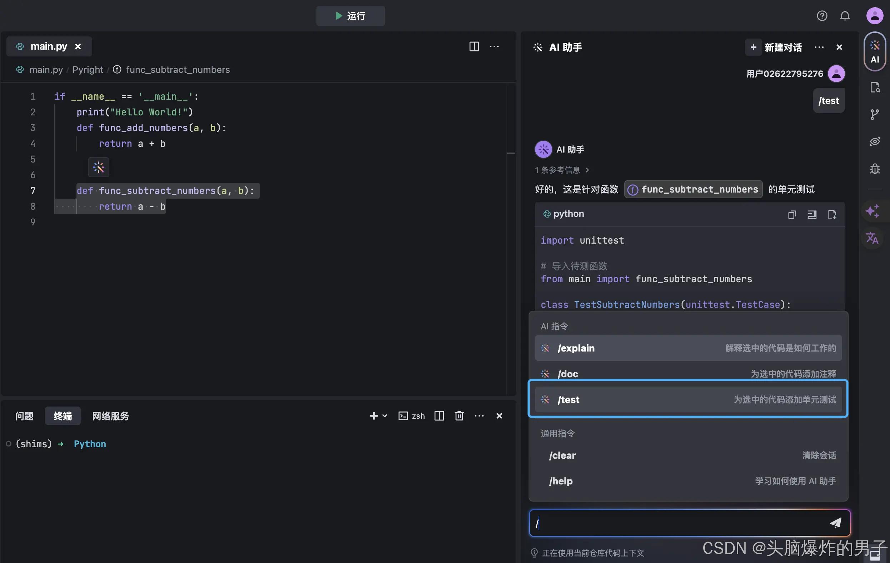The width and height of the screenshot is (890, 563).
Task: Click the inline AI sparkle icon in editor
Action: 98,168
